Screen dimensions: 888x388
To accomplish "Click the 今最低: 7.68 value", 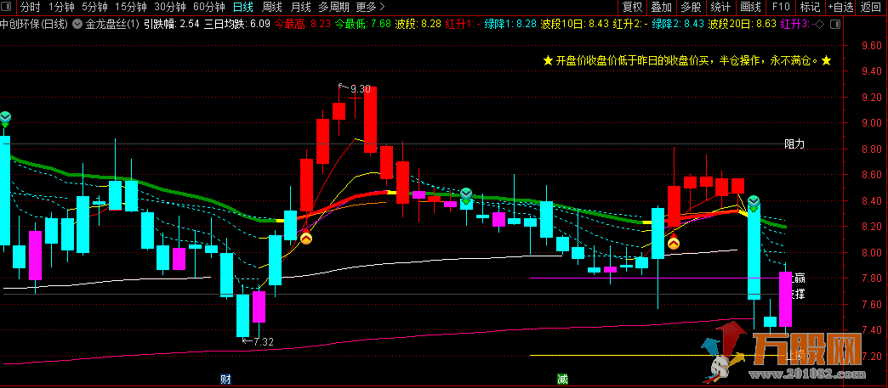I will (363, 25).
